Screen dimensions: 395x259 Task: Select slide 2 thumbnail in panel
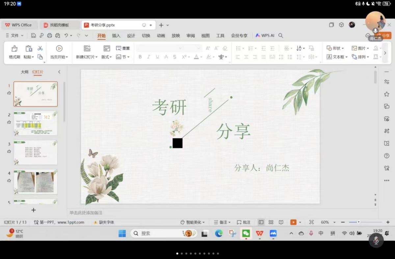pos(36,123)
